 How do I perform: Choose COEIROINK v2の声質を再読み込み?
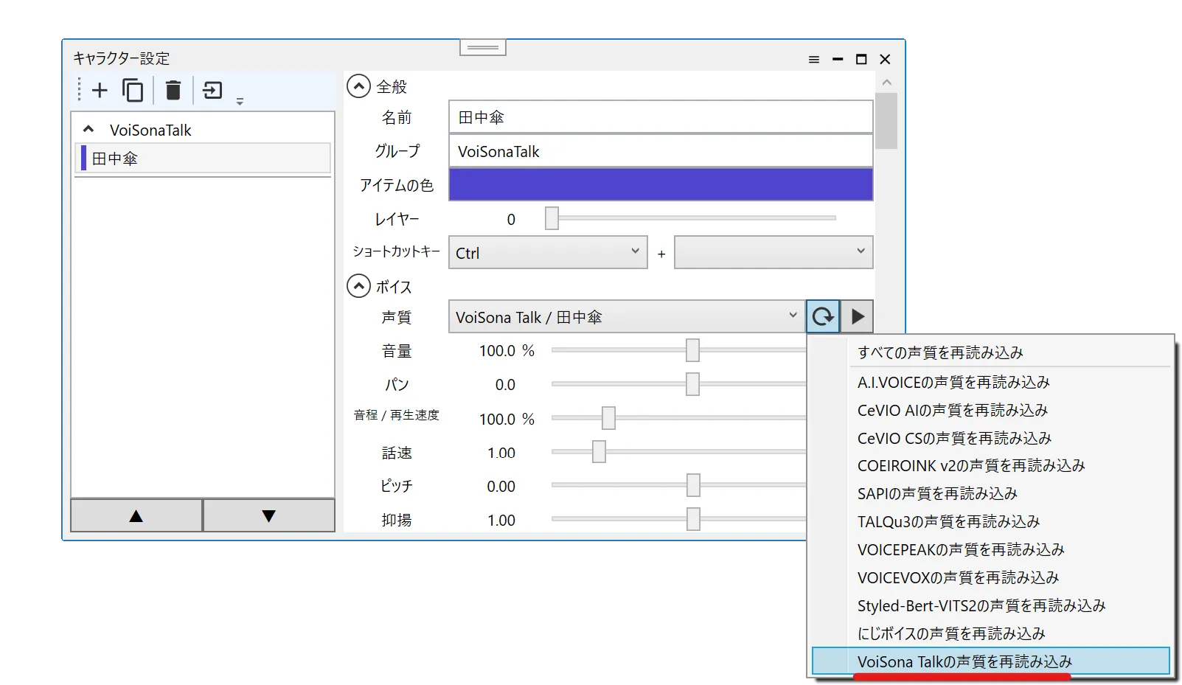990,465
